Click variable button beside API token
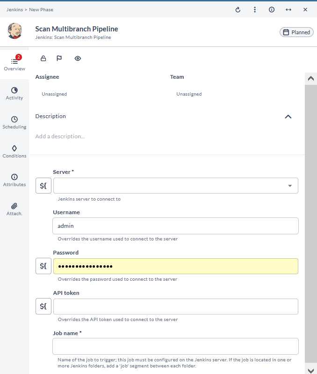317x374 pixels. (x=43, y=307)
